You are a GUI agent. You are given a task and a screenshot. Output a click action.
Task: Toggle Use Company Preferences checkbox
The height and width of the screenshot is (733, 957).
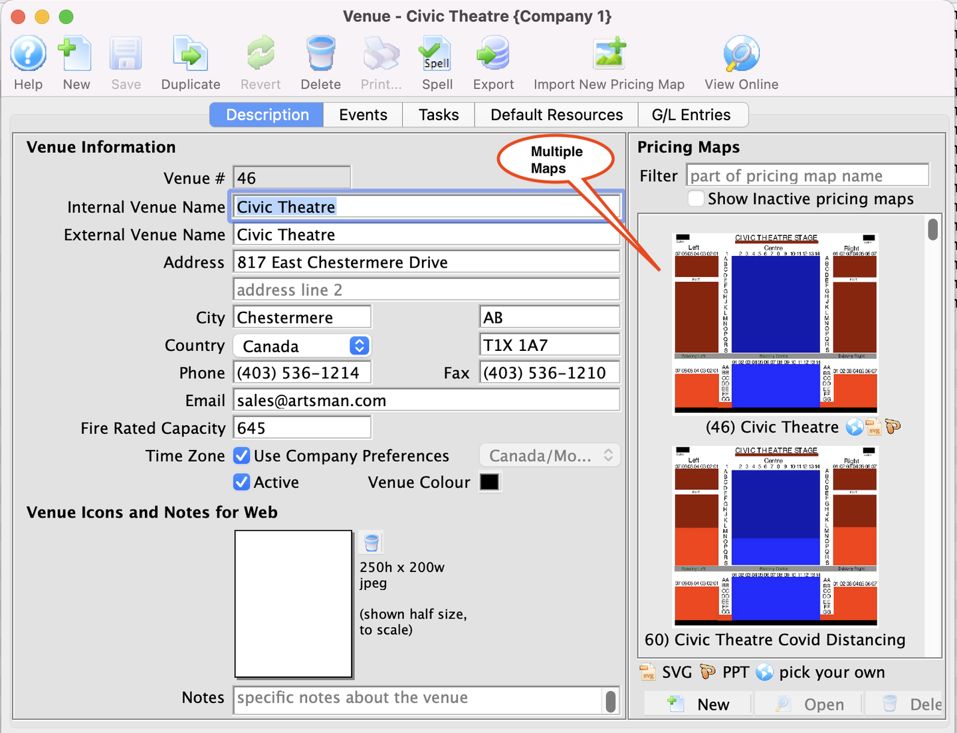click(242, 456)
